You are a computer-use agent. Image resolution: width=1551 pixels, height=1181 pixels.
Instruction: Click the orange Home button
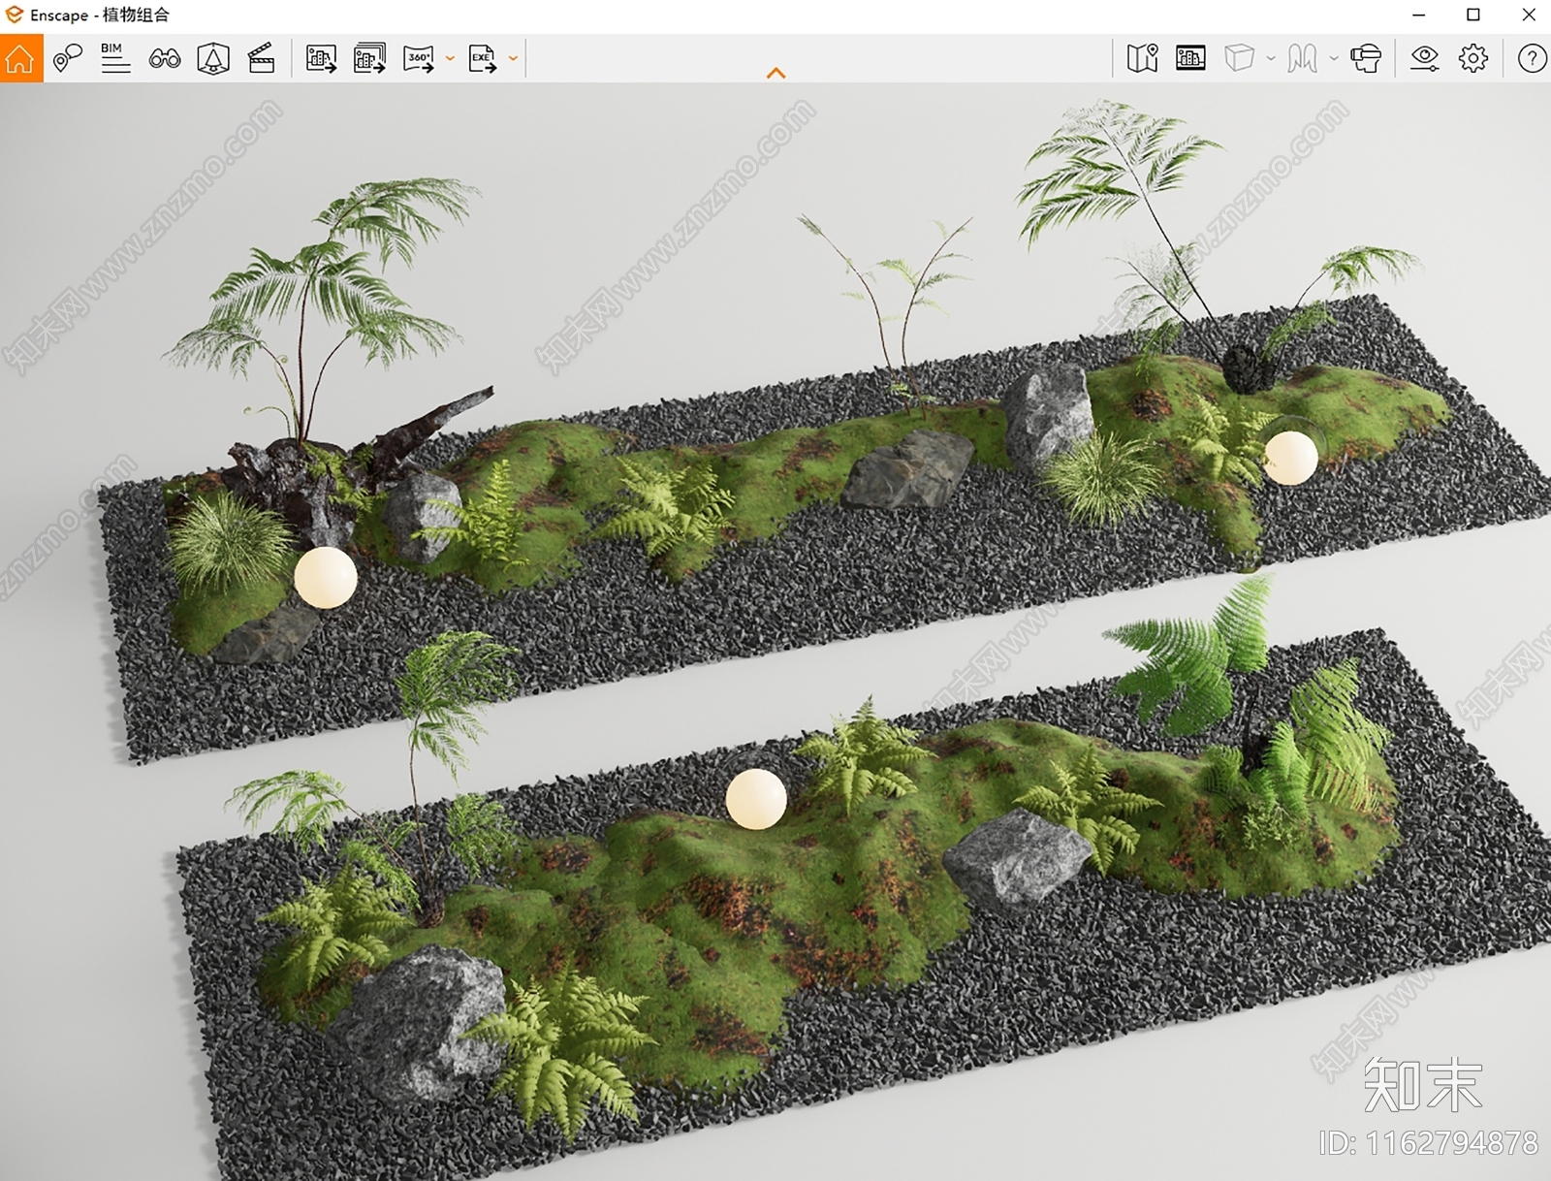pyautogui.click(x=21, y=58)
